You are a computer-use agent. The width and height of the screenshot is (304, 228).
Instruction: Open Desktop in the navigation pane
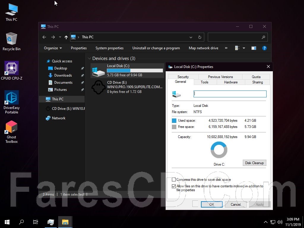[x=61, y=68]
